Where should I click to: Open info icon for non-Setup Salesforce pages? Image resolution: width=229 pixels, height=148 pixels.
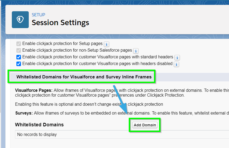coord(136,51)
